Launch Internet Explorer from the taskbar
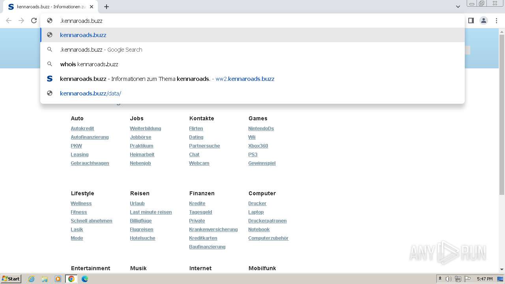The height and width of the screenshot is (284, 505). [31, 279]
